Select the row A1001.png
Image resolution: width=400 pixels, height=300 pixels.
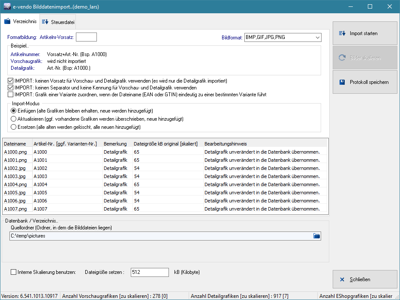coord(165,160)
